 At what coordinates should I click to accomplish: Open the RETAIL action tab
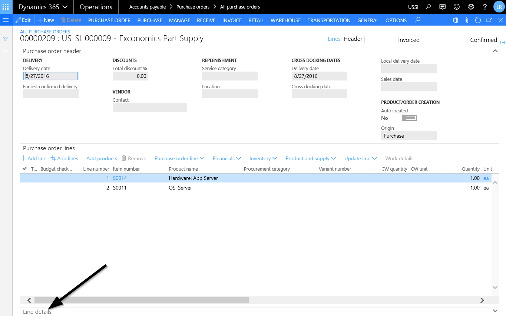(x=256, y=20)
